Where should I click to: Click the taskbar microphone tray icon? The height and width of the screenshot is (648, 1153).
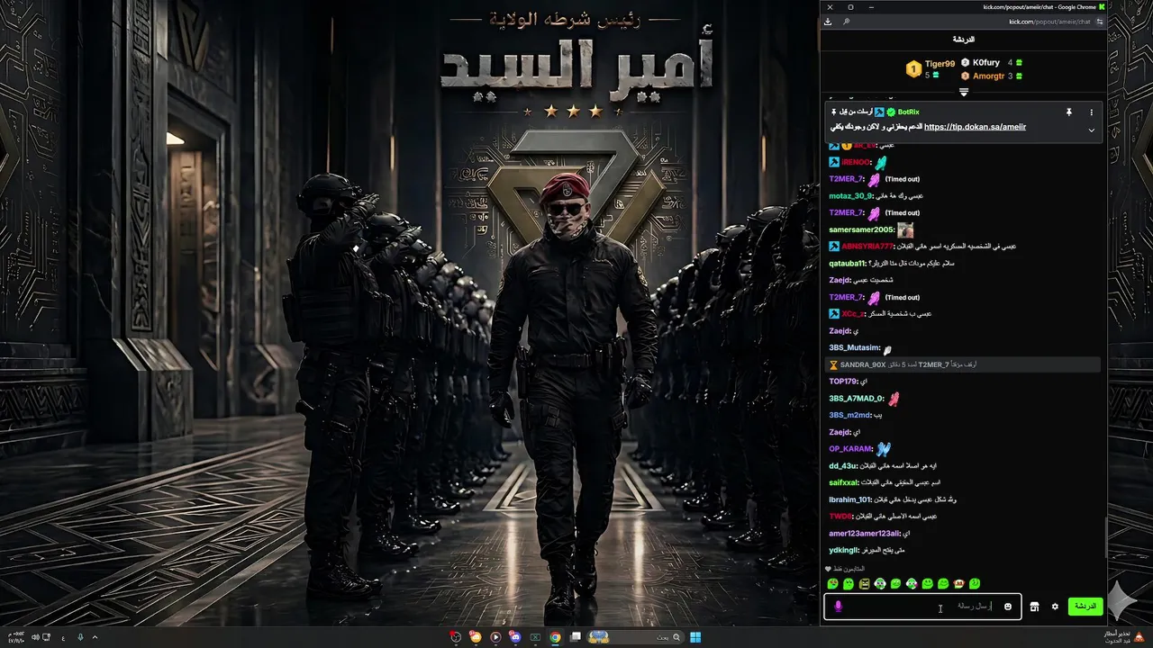click(80, 637)
